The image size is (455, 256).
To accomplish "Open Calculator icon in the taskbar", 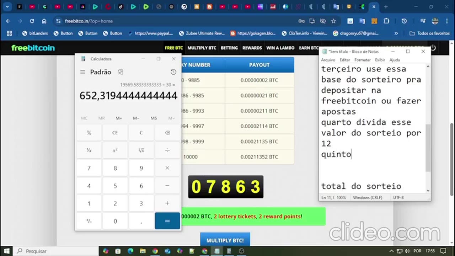I will click(229, 251).
